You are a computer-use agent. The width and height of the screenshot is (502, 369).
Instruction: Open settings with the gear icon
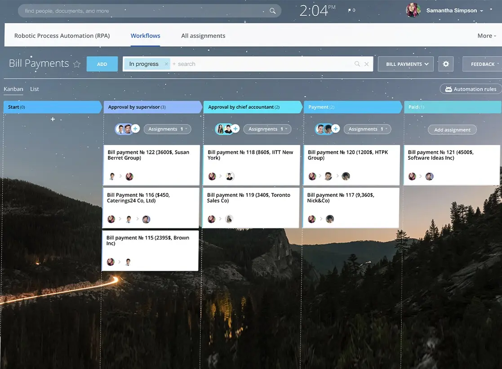446,64
